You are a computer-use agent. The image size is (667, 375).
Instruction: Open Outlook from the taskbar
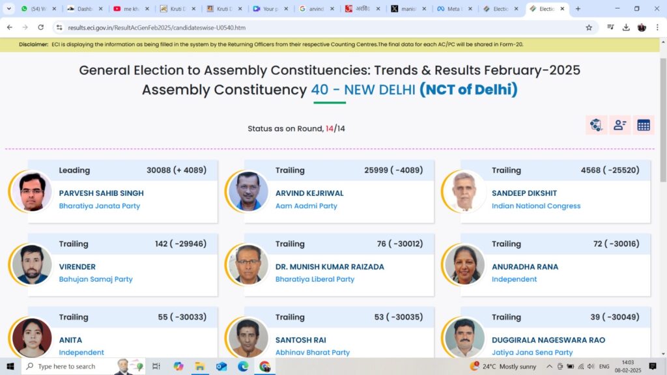(221, 367)
